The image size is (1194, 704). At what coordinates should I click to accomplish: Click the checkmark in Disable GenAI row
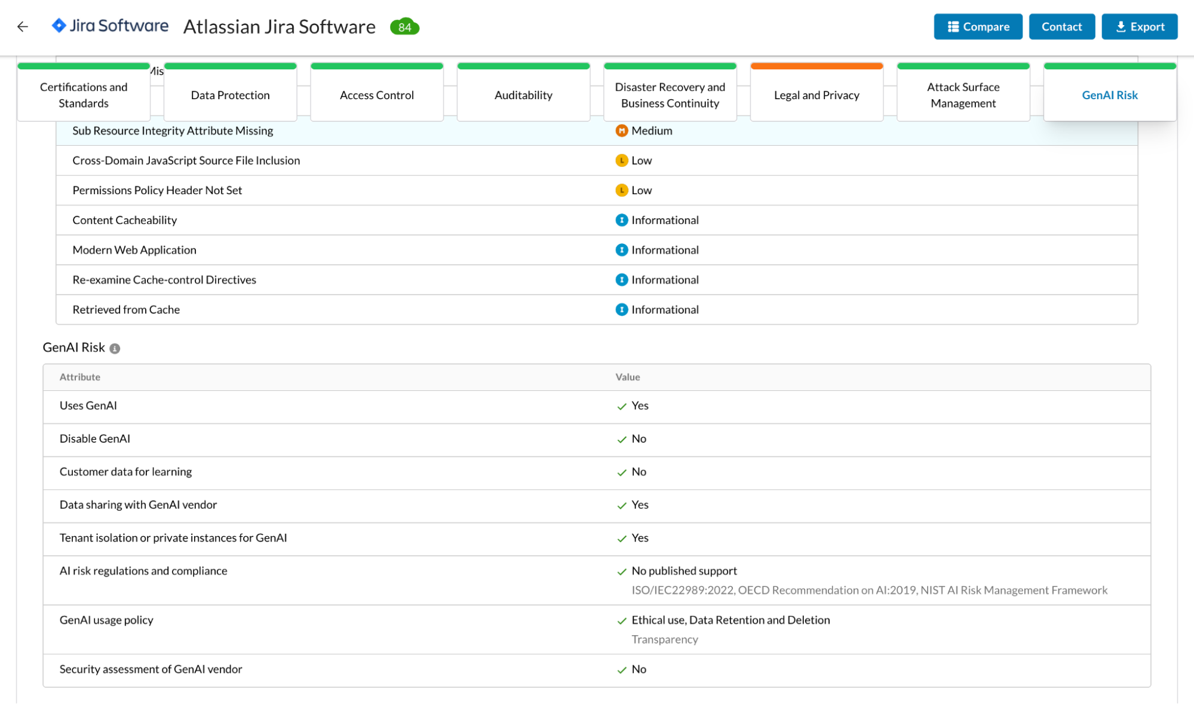[622, 440]
